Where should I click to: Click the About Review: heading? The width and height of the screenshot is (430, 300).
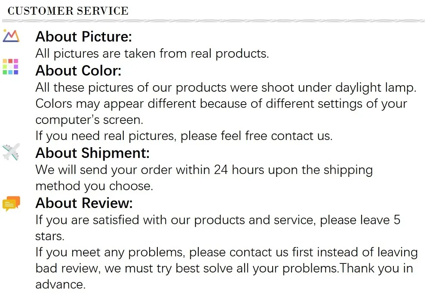(84, 203)
